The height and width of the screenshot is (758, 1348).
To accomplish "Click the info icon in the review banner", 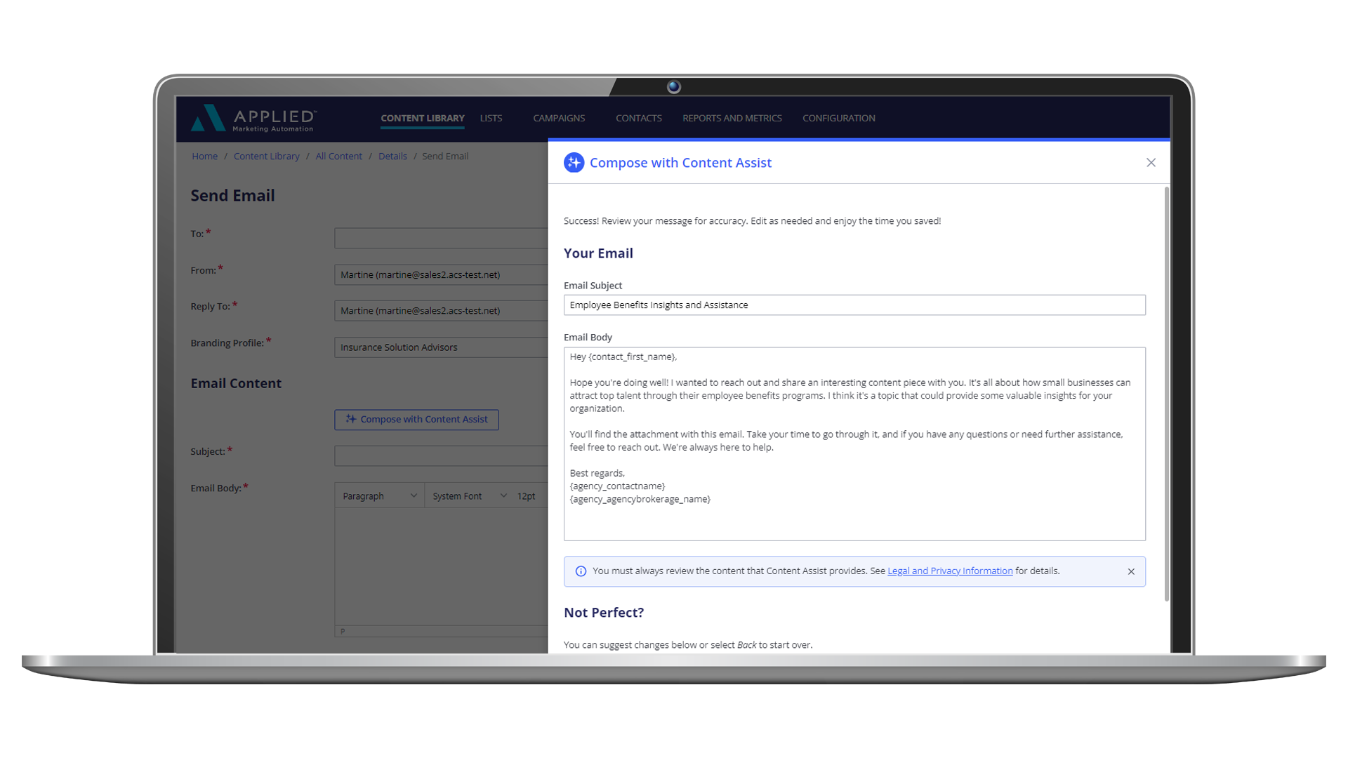I will 581,571.
